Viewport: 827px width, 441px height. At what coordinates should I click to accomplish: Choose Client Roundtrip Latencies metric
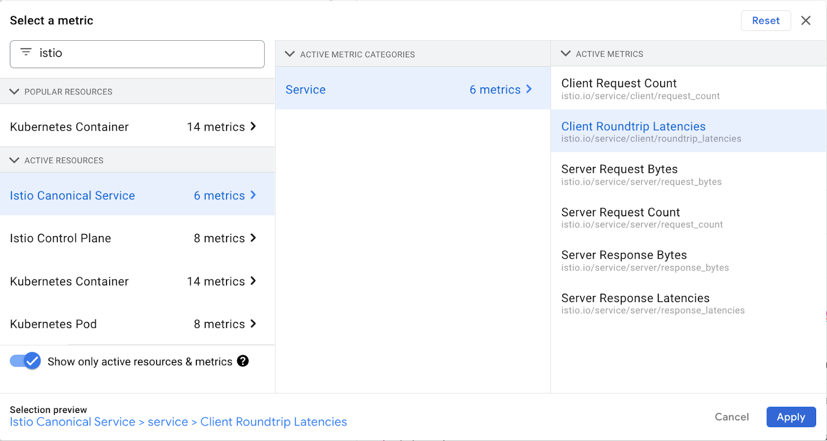point(688,131)
